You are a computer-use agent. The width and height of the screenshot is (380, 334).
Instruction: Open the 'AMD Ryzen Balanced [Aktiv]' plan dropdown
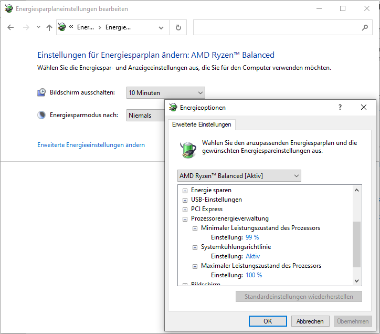(x=239, y=175)
